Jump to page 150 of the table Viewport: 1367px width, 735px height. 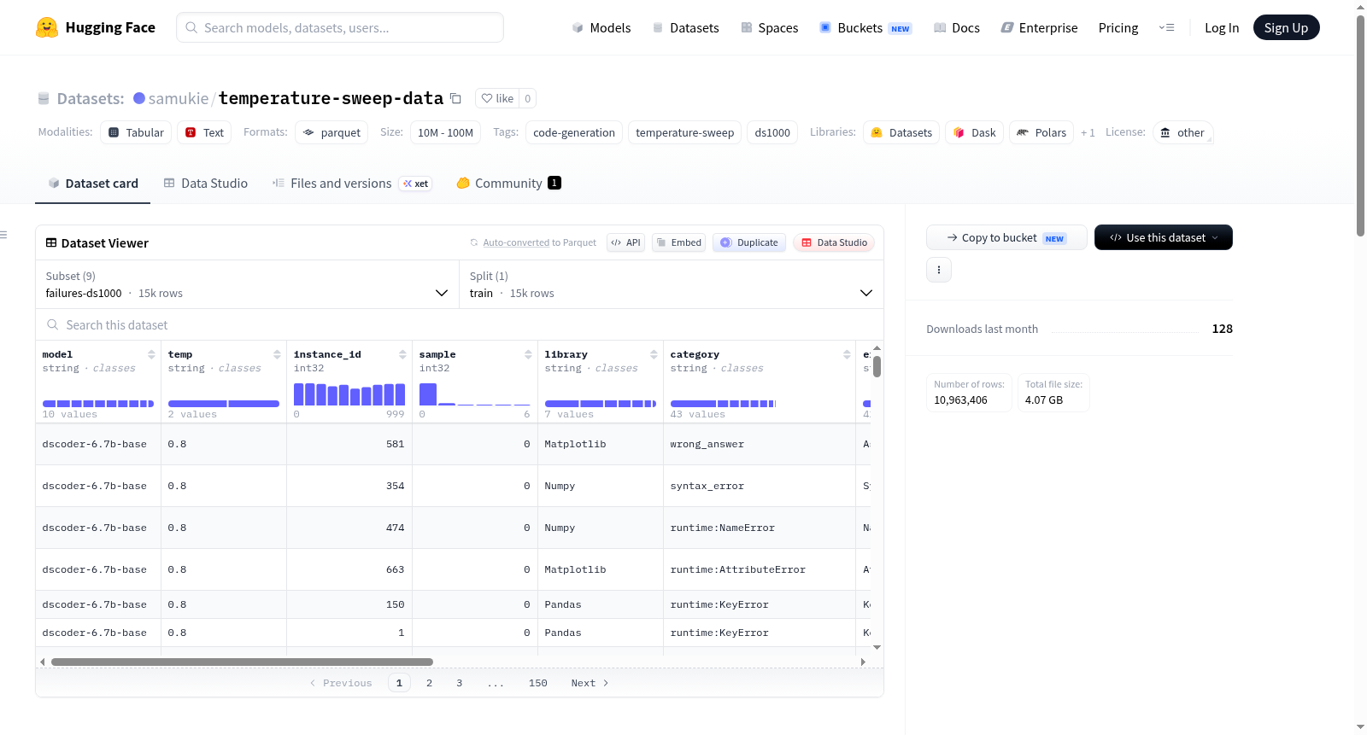[x=537, y=683]
